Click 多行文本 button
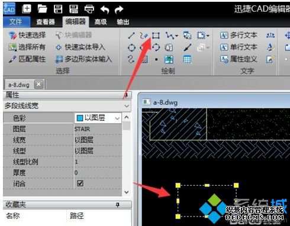 pos(239,35)
